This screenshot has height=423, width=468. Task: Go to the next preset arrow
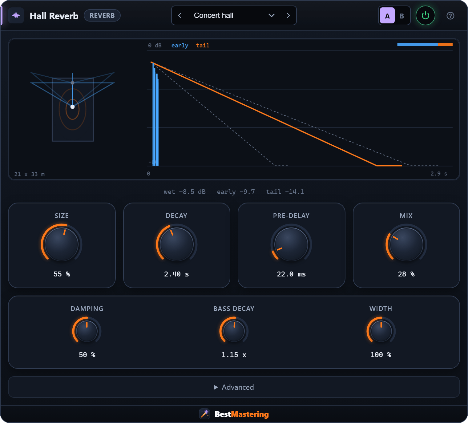[x=288, y=15]
